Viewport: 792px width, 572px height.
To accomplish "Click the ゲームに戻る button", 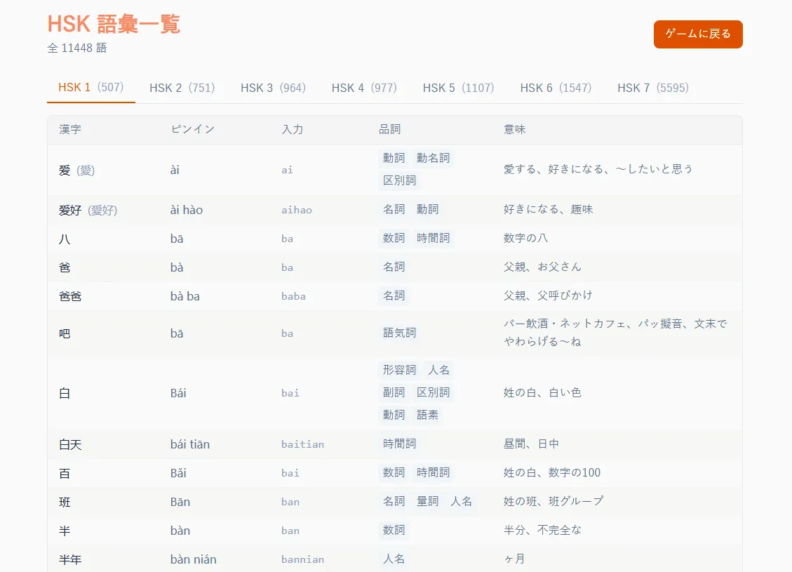I will pyautogui.click(x=697, y=34).
